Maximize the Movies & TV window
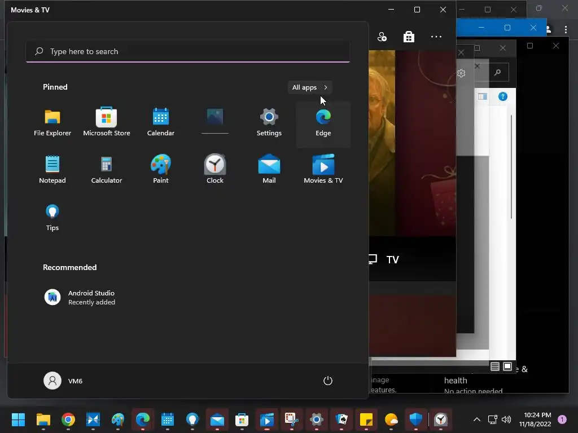This screenshot has width=578, height=433. click(x=417, y=10)
